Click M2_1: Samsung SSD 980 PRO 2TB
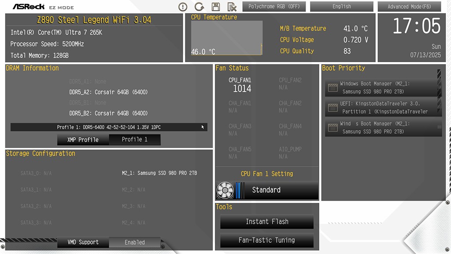This screenshot has width=451, height=254. [x=159, y=173]
